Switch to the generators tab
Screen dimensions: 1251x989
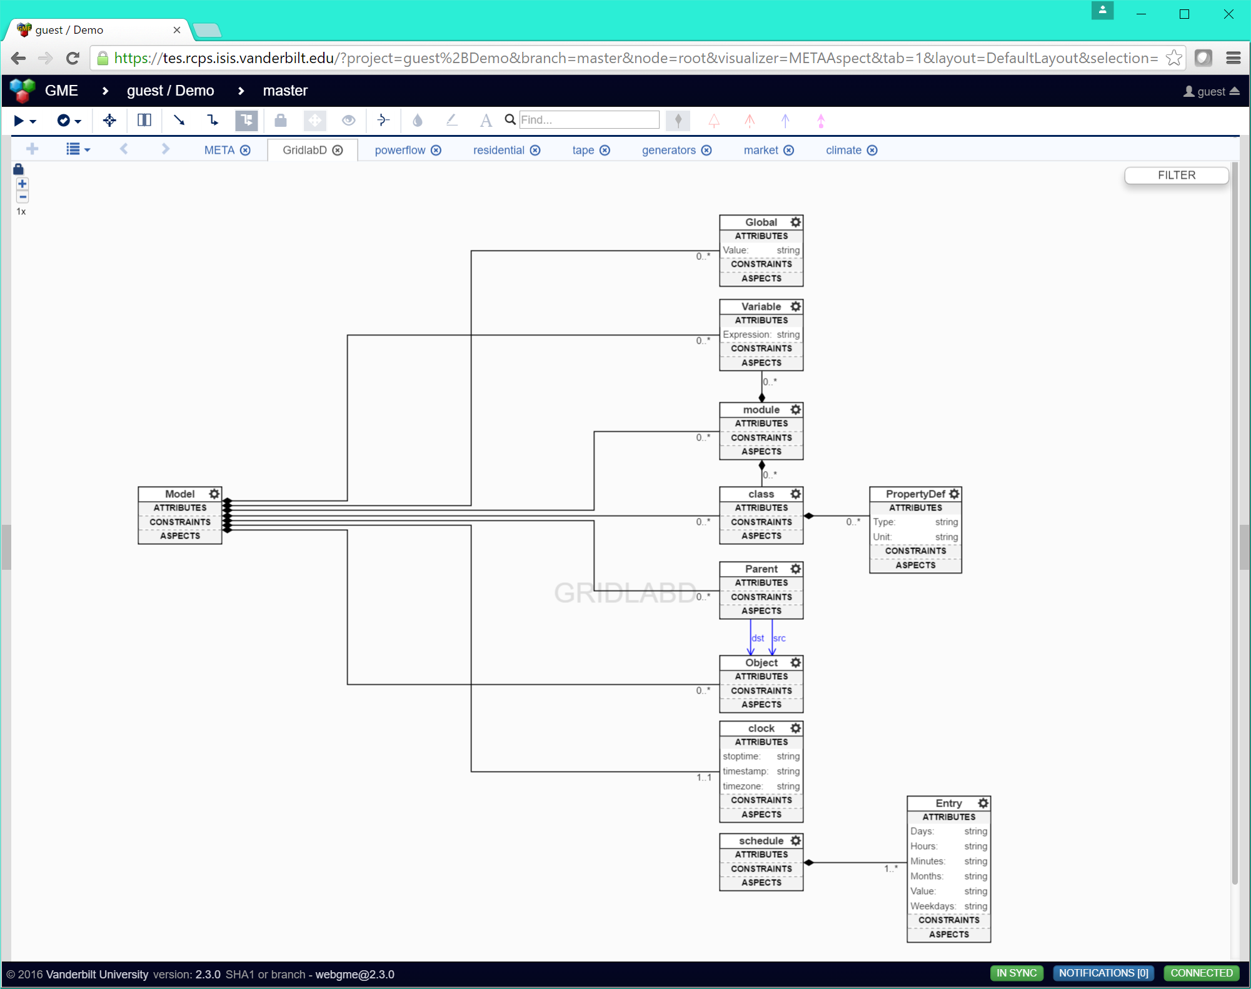point(668,150)
